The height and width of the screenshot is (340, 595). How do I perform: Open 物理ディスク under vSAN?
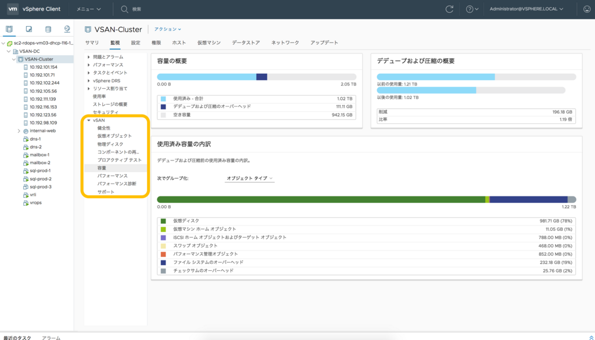coord(110,144)
